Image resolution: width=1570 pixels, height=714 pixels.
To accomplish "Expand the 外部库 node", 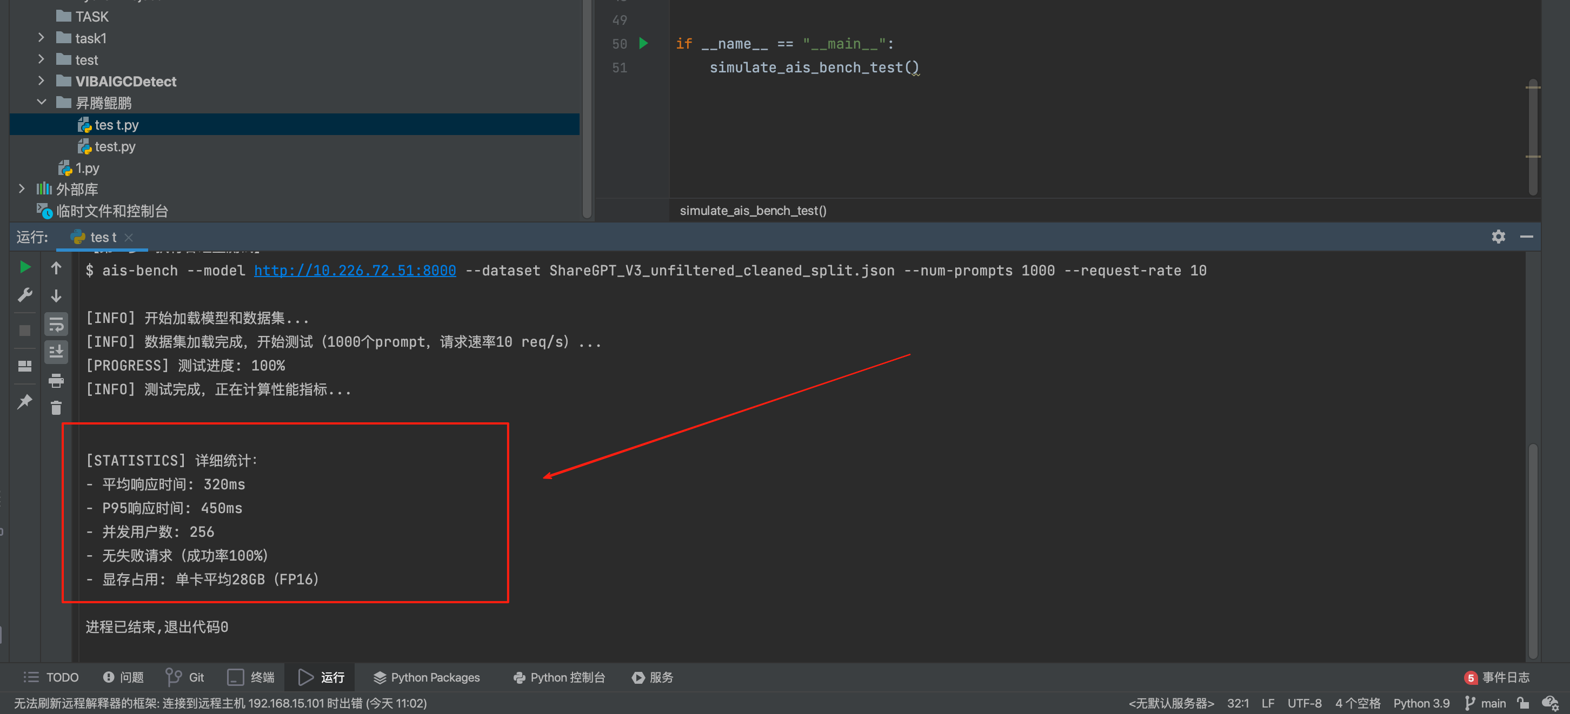I will [x=22, y=188].
